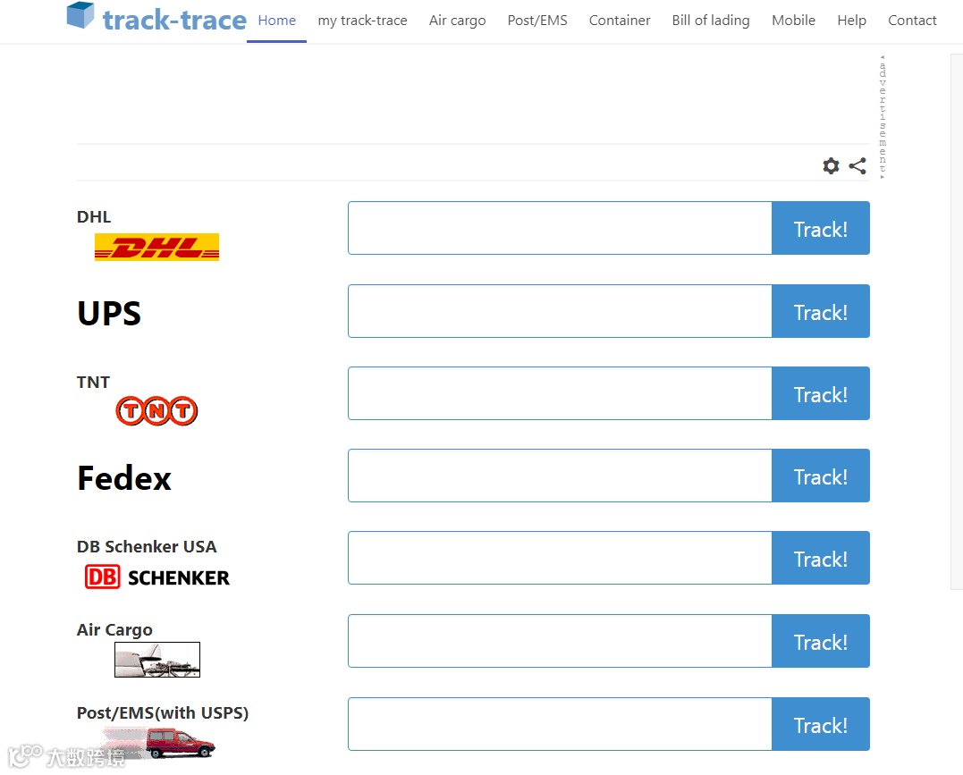Click the DHL label text
Screen dimensions: 963x775
click(94, 217)
